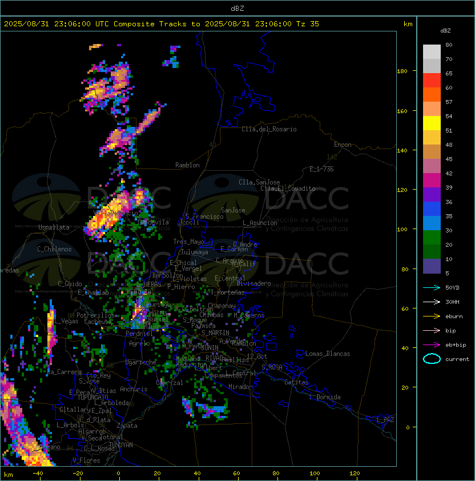The width and height of the screenshot is (475, 481).
Task: Click the '50YD' legend label
Action: pyautogui.click(x=452, y=288)
